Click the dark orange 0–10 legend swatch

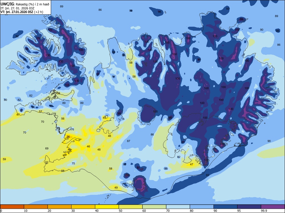pos(12,207)
